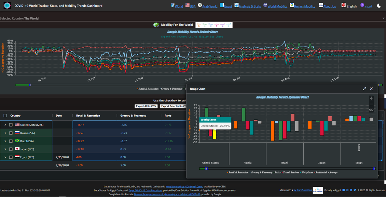Check the select-all checkbox in table header

(x=4, y=116)
